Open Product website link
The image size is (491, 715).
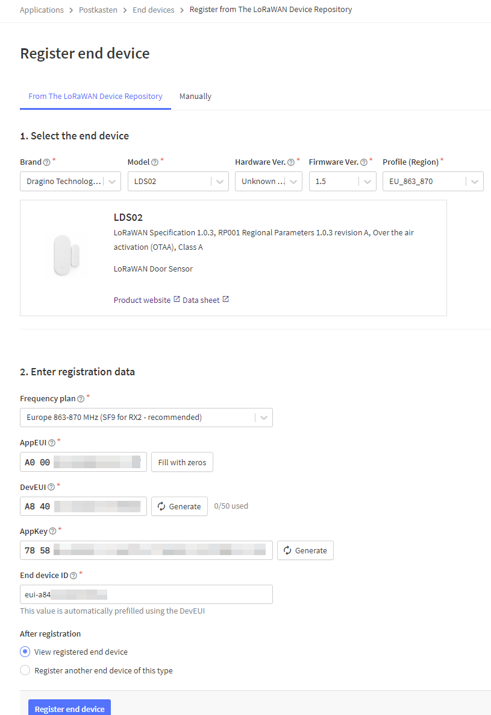click(142, 300)
